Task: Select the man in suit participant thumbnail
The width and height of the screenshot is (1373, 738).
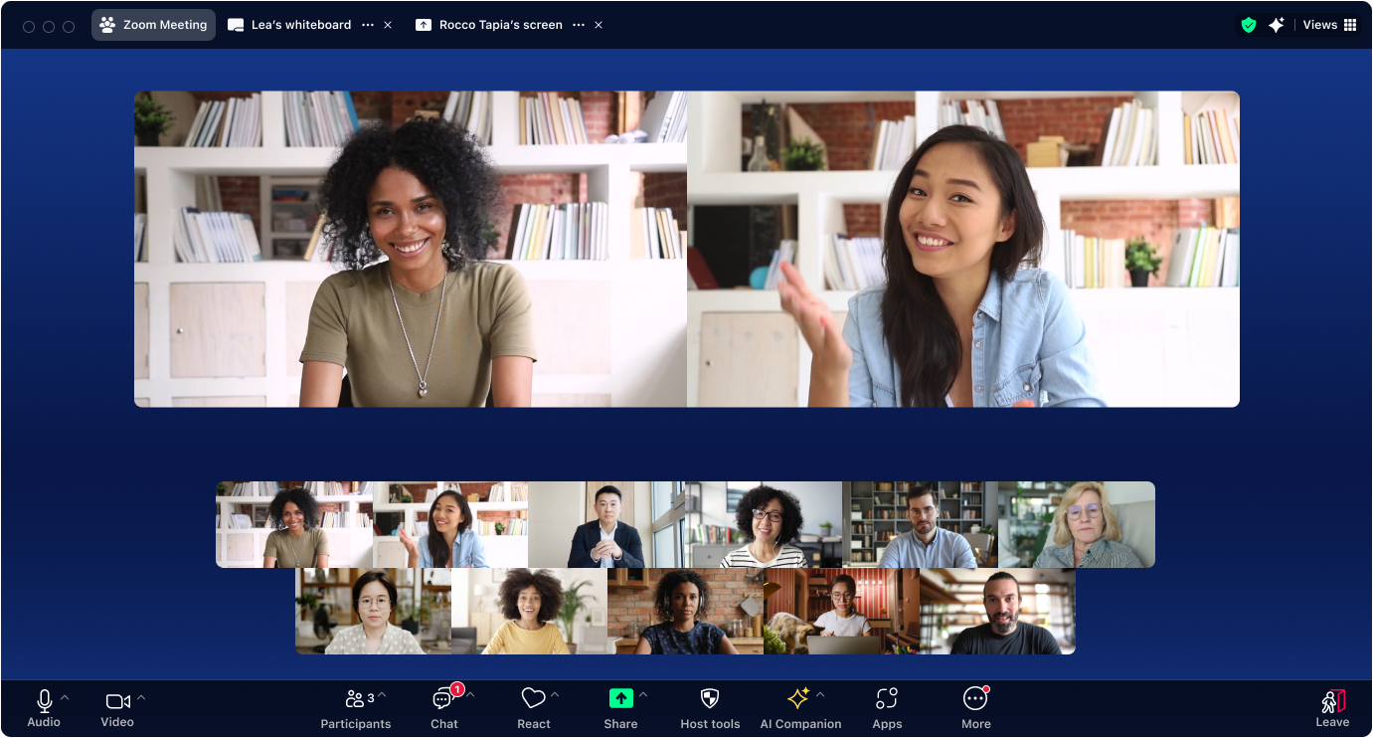Action: click(606, 524)
